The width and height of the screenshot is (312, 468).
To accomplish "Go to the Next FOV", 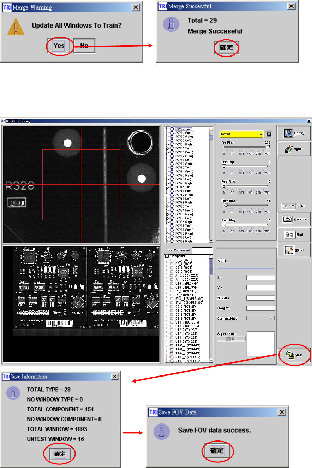I will (x=294, y=235).
